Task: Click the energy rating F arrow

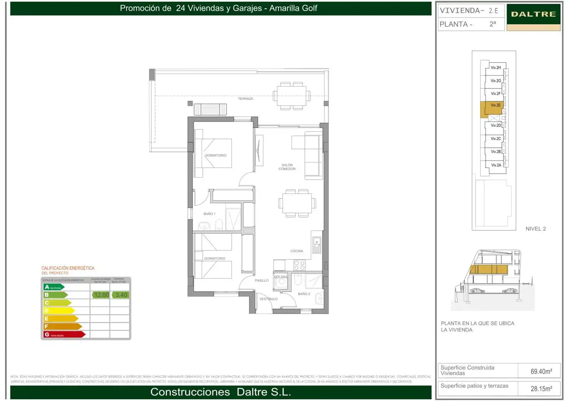Action: point(62,327)
